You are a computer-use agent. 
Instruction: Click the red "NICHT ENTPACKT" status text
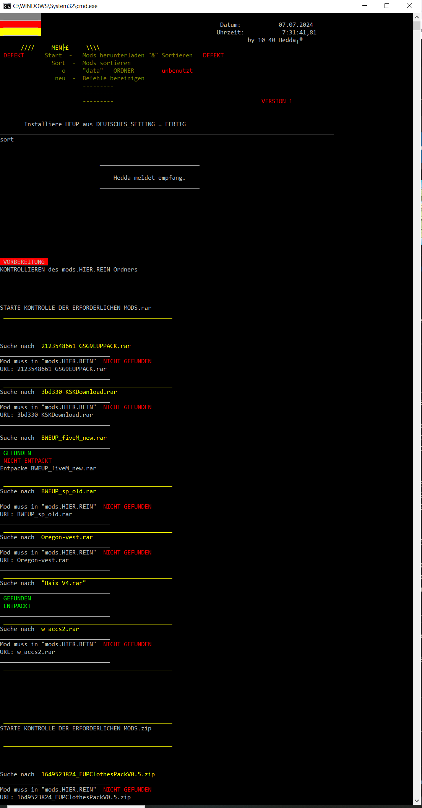point(27,461)
